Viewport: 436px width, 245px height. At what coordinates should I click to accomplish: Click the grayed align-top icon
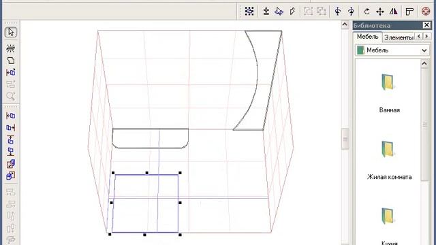tap(11, 216)
